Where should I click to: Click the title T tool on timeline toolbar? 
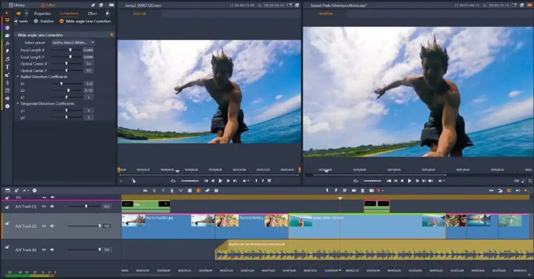pos(163,191)
